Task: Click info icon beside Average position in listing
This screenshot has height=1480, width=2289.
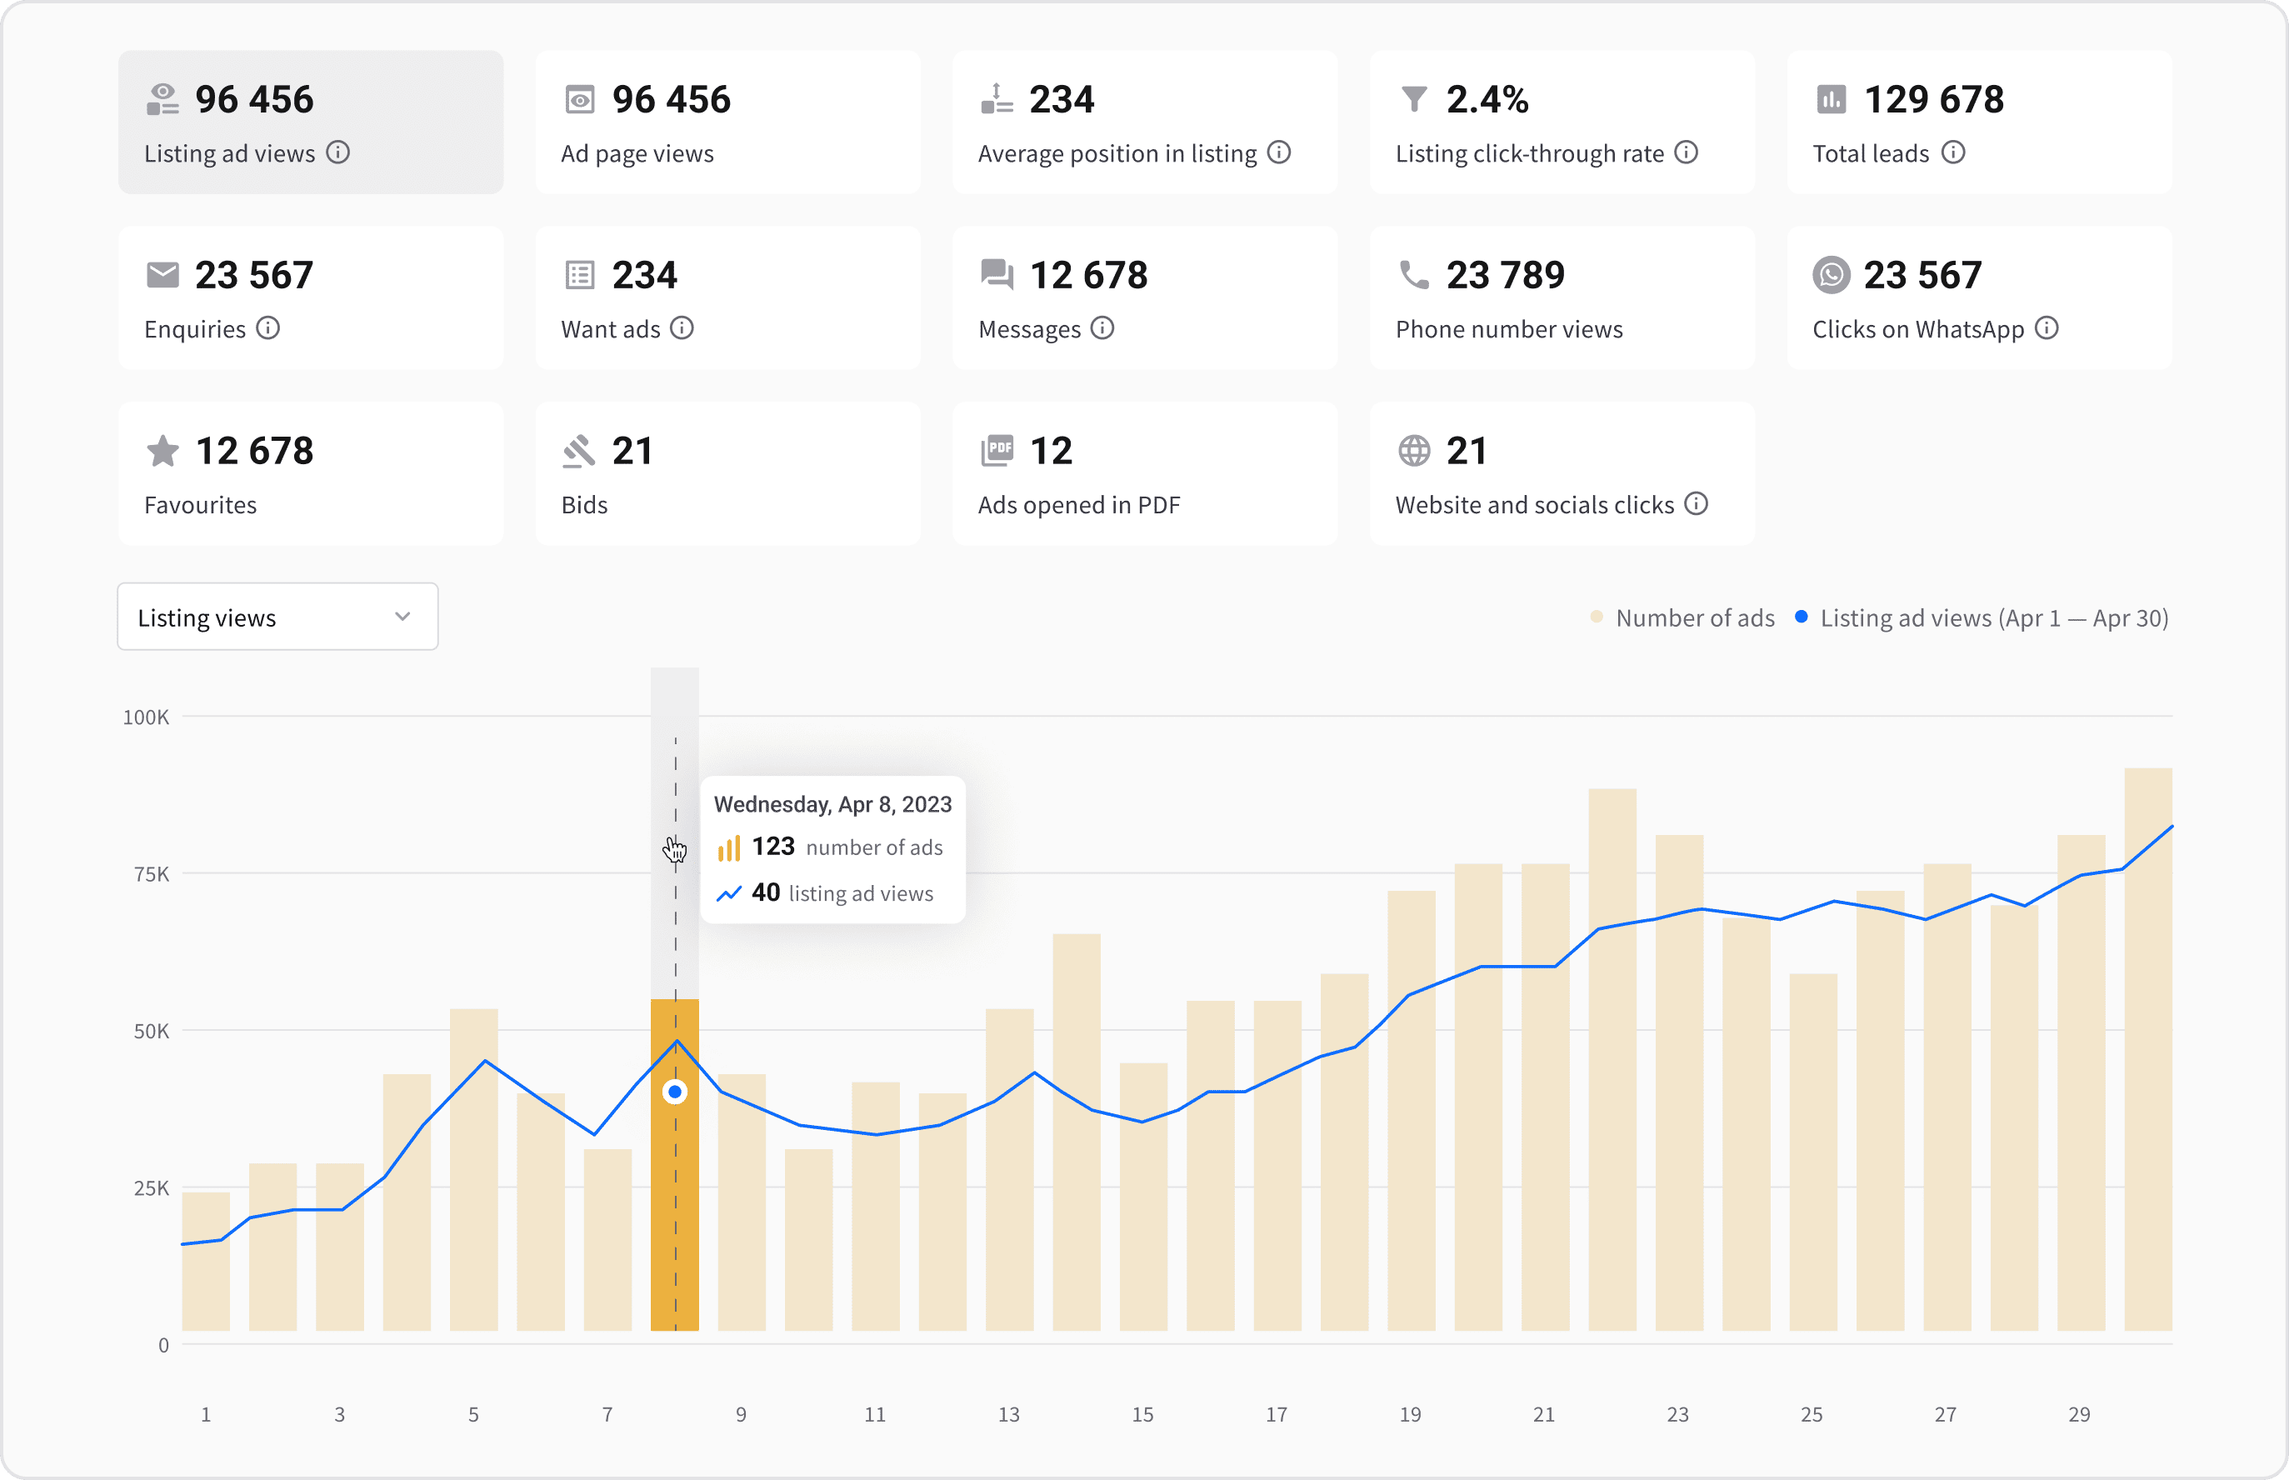Action: point(1278,152)
